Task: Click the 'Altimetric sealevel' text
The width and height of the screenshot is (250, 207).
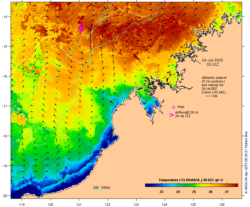Action: click(x=214, y=78)
